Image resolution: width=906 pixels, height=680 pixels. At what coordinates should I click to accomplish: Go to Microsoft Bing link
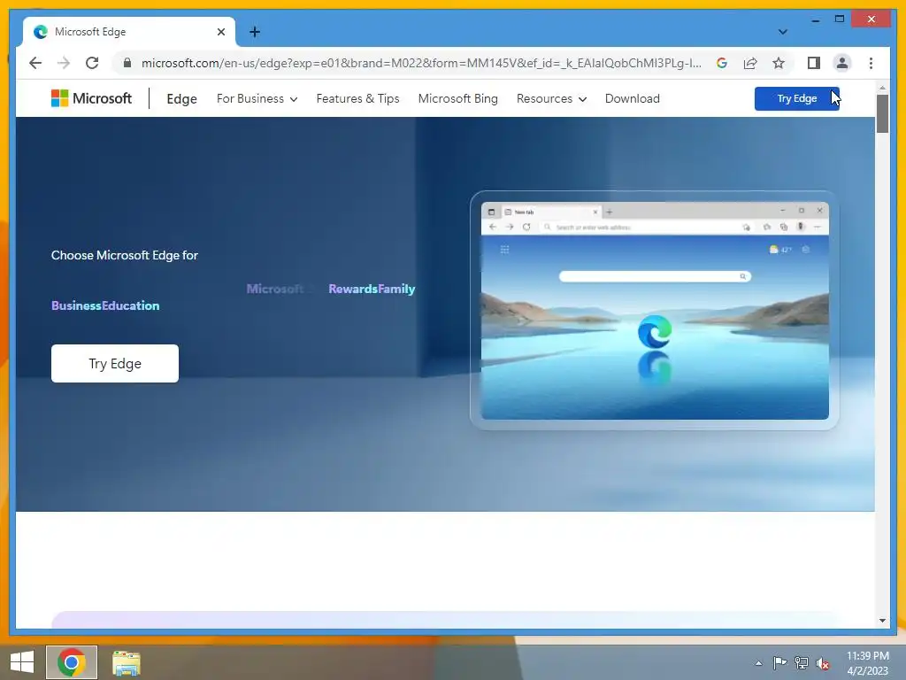[457, 99]
